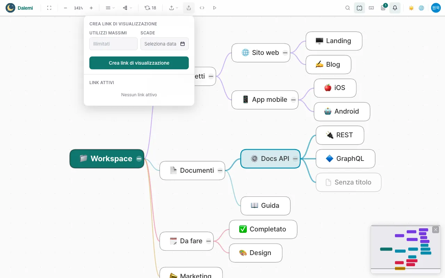Toggle light theme sun icon
The width and height of the screenshot is (445, 278).
pyautogui.click(x=411, y=8)
